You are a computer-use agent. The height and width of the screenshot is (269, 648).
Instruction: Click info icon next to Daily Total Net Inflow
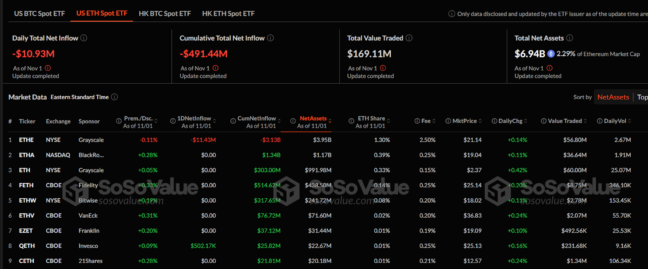[84, 38]
